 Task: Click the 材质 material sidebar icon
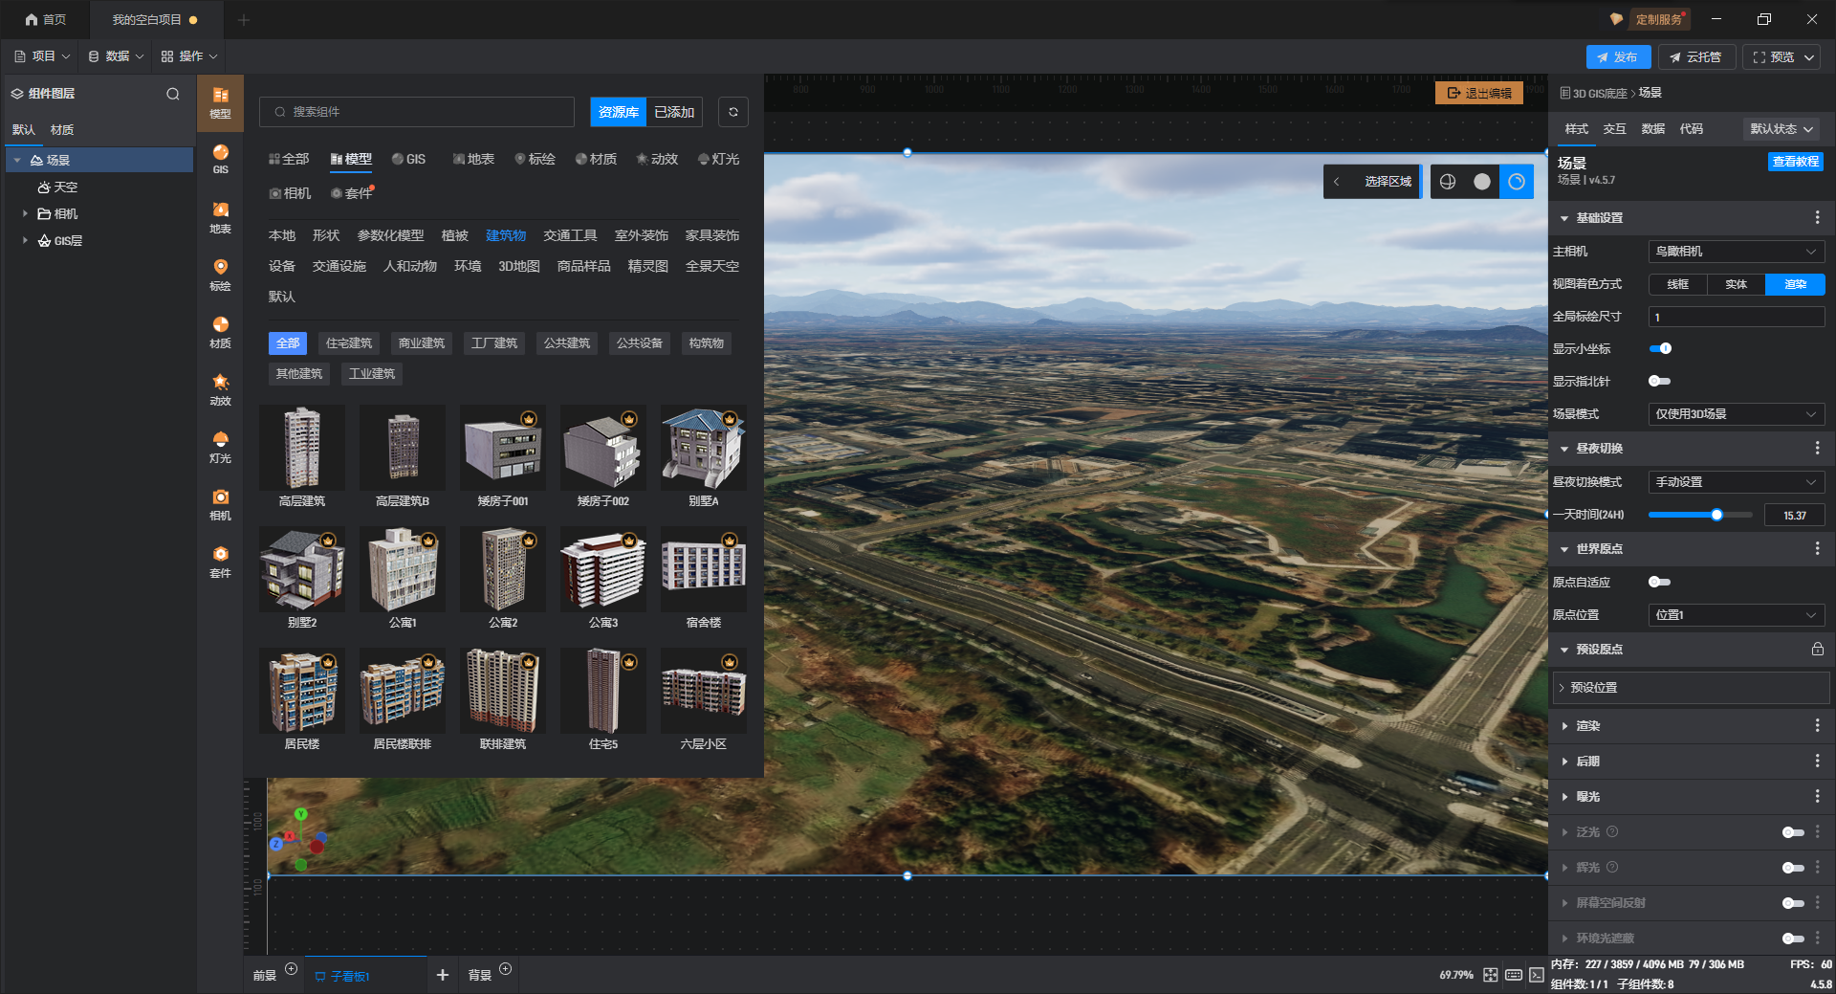click(x=220, y=331)
